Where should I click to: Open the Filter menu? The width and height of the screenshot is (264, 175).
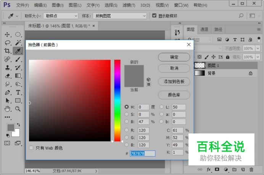(x=129, y=5)
